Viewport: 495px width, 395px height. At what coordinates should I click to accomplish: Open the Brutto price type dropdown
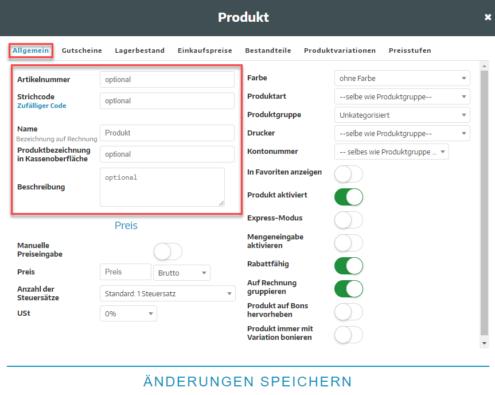[x=182, y=273]
